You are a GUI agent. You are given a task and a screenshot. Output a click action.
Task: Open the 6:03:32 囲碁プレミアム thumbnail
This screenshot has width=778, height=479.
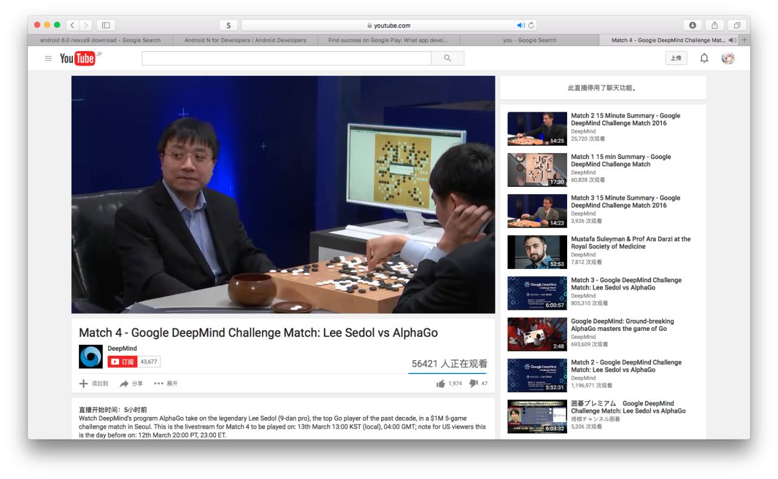537,416
